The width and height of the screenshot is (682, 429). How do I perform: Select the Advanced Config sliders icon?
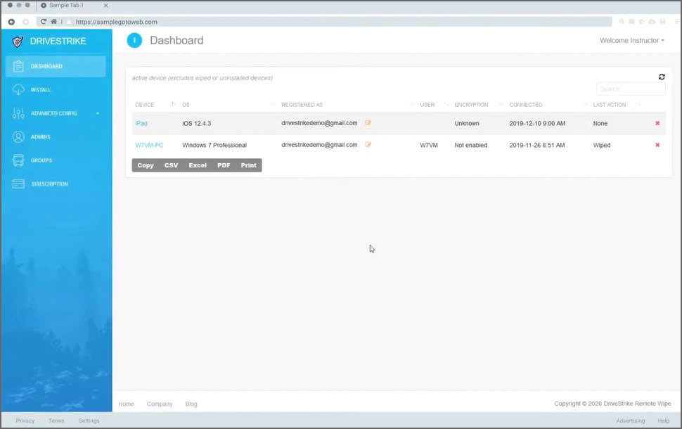(x=19, y=113)
